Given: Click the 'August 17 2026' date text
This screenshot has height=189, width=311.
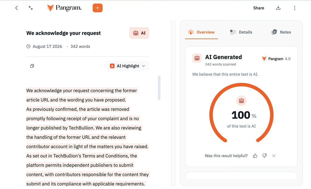Looking at the screenshot, I should [47, 46].
